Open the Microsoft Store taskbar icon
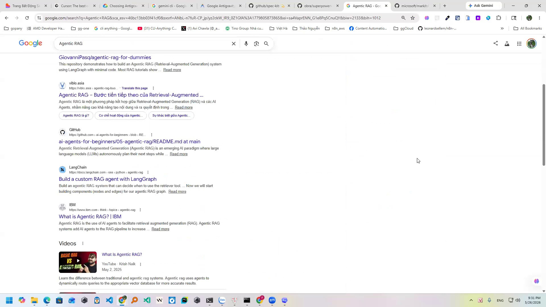The image size is (546, 307). tap(59, 300)
